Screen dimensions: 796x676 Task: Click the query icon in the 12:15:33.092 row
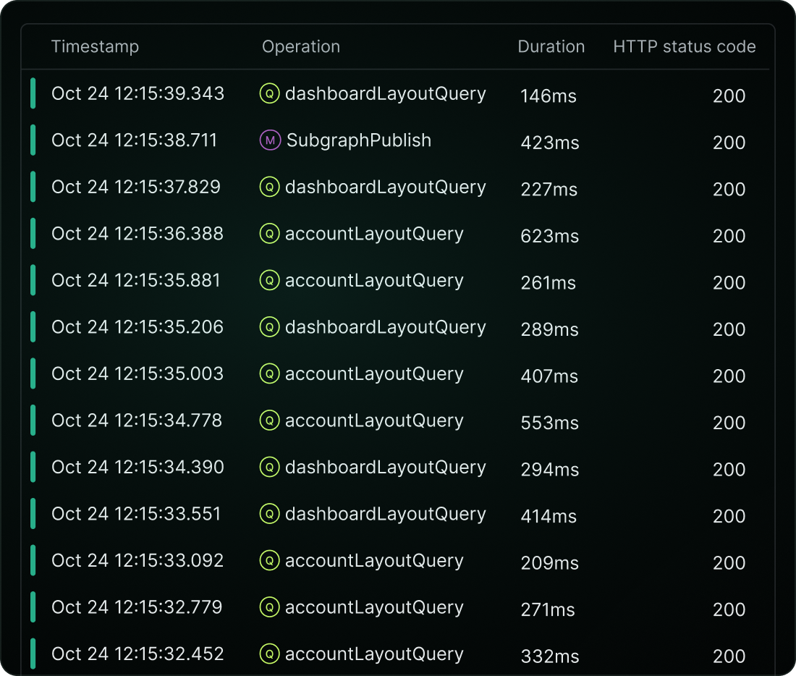point(270,561)
